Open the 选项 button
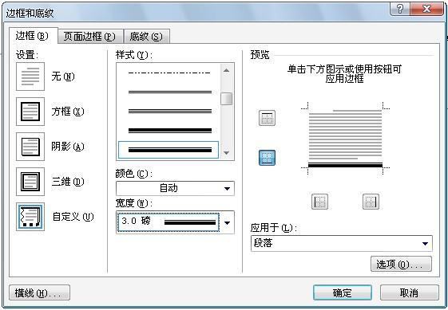Viewport: 448px width, 310px height. click(x=401, y=264)
